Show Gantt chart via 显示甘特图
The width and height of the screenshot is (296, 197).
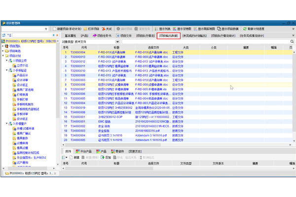pos(182,29)
